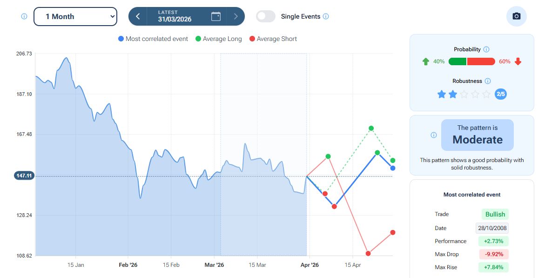The height and width of the screenshot is (278, 538).
Task: Click the camera screenshot icon
Action: pos(516,16)
